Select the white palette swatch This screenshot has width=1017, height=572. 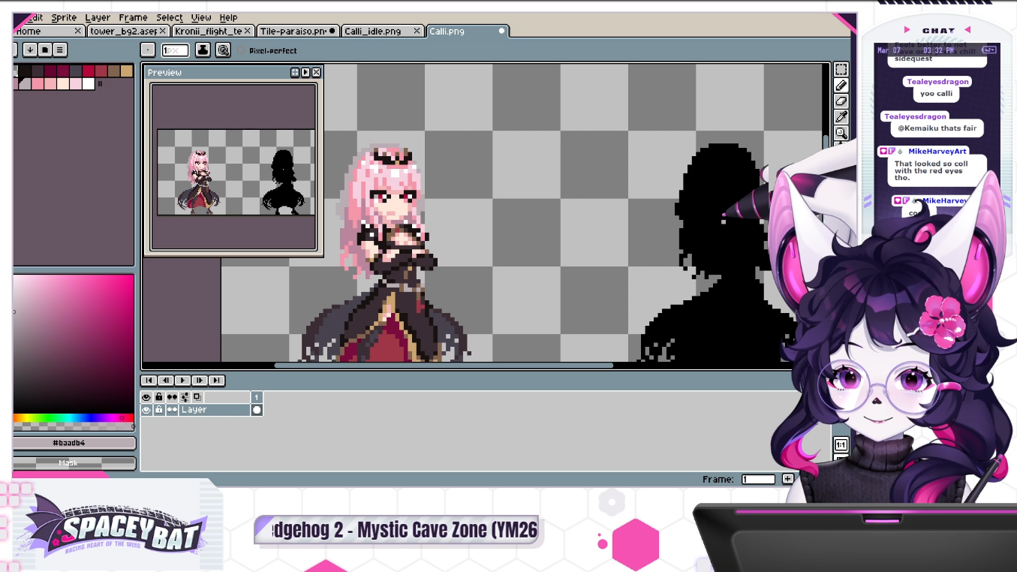point(89,83)
